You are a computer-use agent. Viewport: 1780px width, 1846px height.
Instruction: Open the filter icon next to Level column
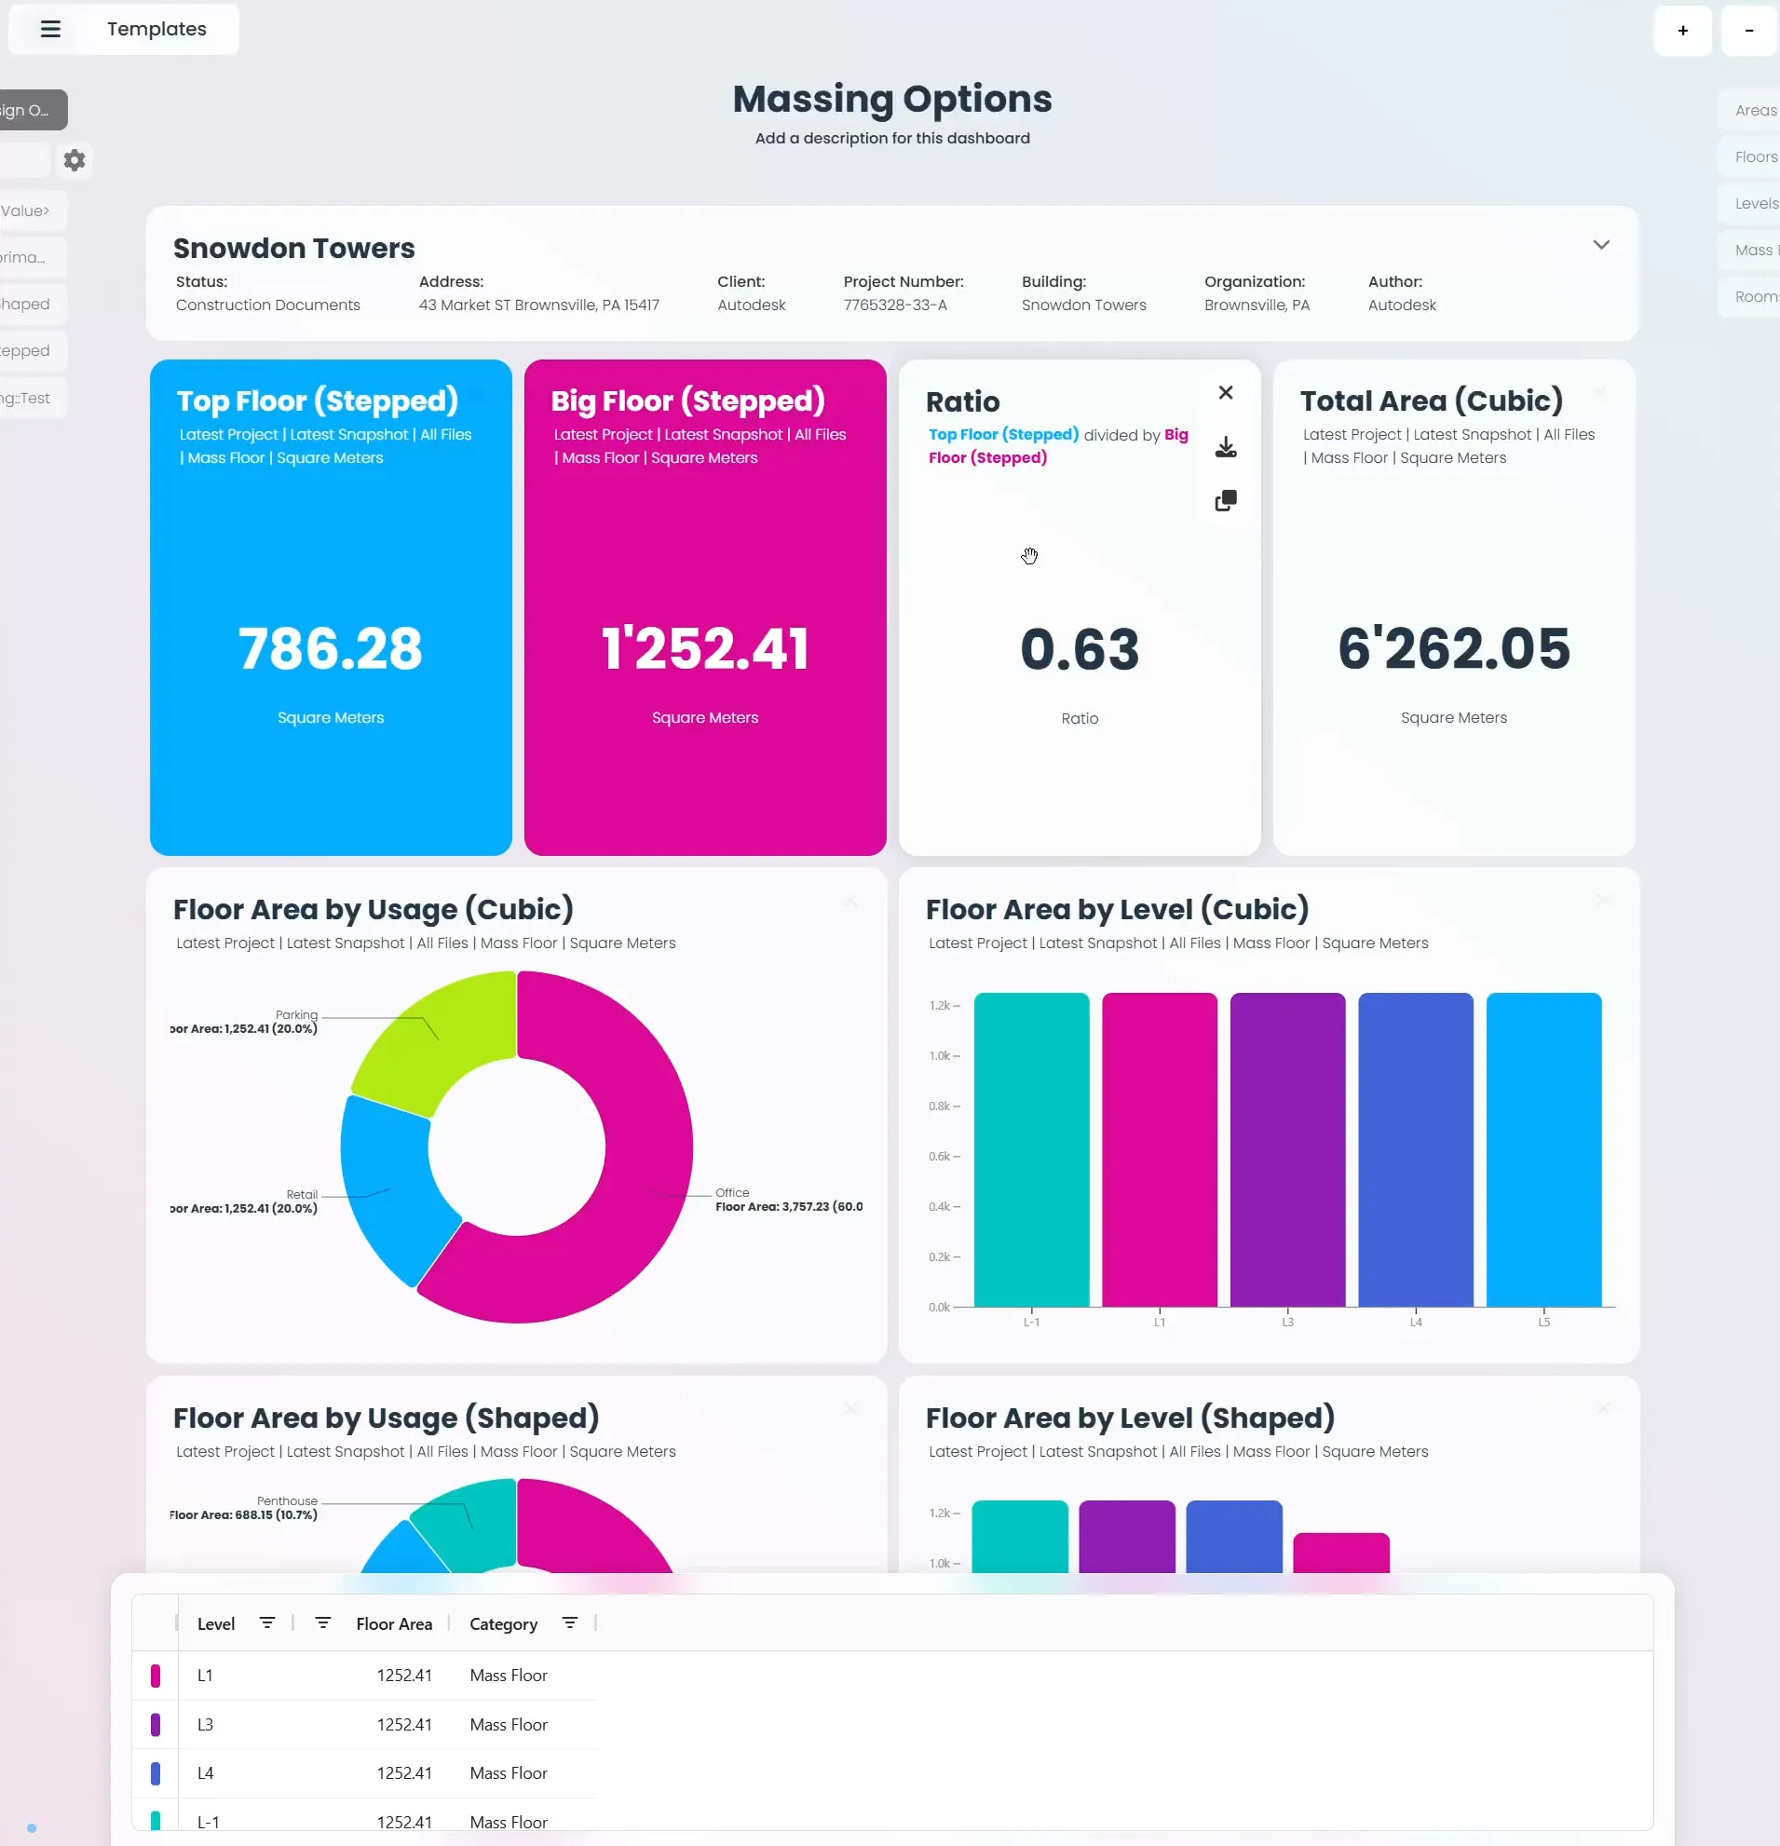tap(267, 1622)
